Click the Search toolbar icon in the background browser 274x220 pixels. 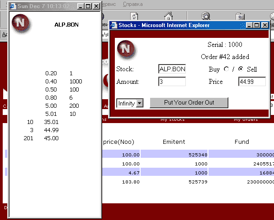click(x=206, y=16)
